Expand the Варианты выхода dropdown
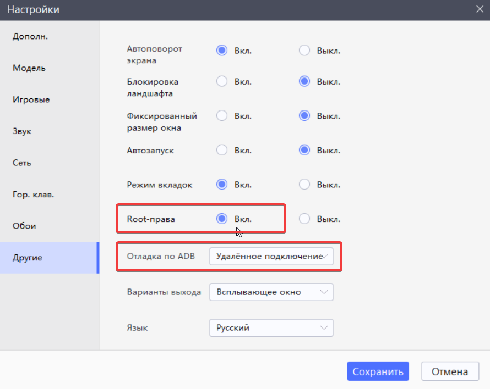This screenshot has width=490, height=389. pos(271,292)
